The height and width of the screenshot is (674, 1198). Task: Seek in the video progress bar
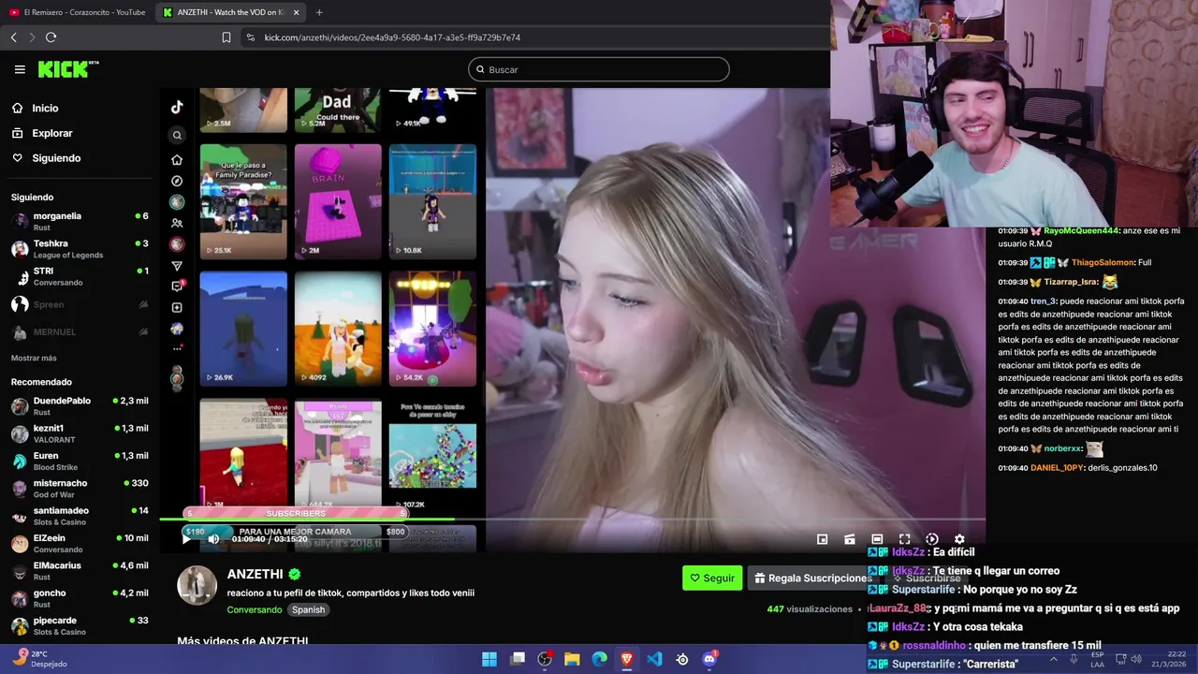coord(572,520)
